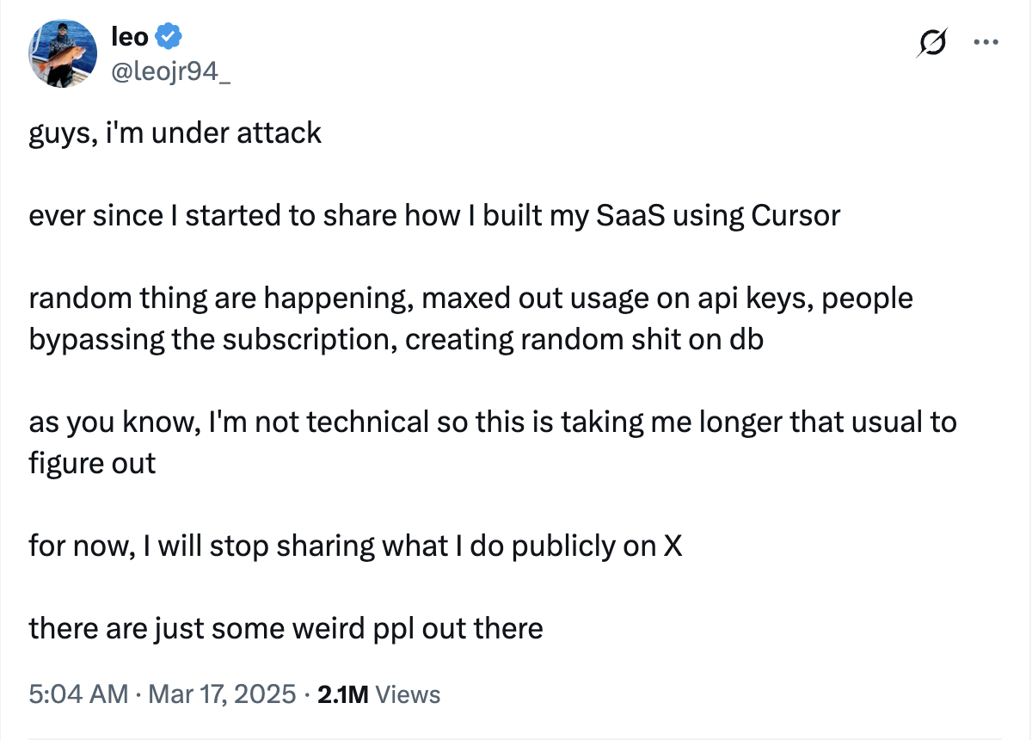Click the Mar 17, 2025 date
The width and height of the screenshot is (1032, 740).
click(223, 694)
